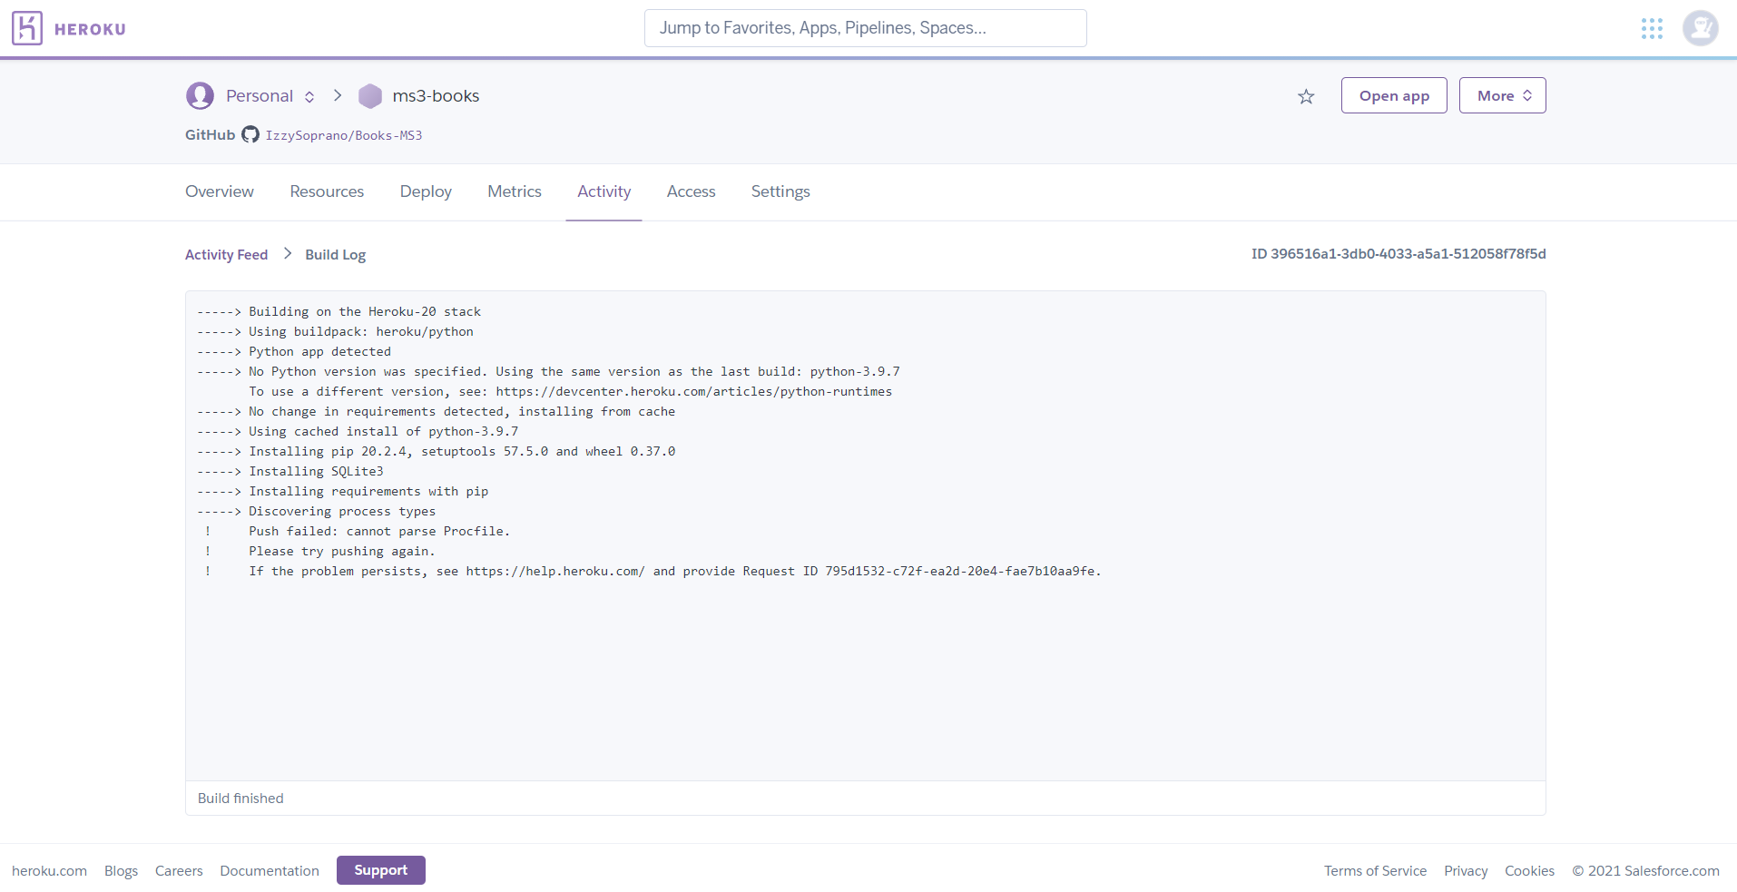Click the Heroku logo icon

click(x=27, y=28)
